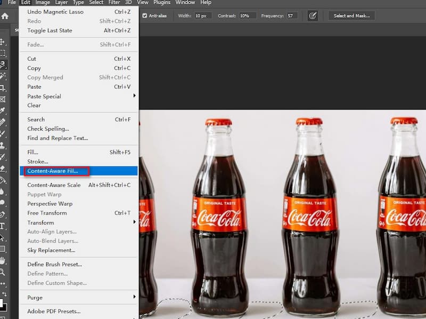426x319 pixels.
Task: Select the Rectangle shape tool
Action: click(3, 249)
